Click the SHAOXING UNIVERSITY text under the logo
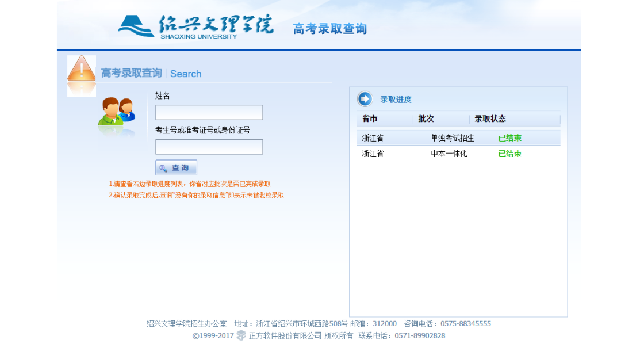This screenshot has height=359, width=621. tap(200, 36)
